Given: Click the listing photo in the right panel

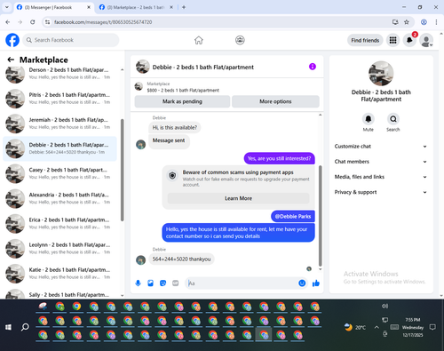Looking at the screenshot, I should click(381, 74).
